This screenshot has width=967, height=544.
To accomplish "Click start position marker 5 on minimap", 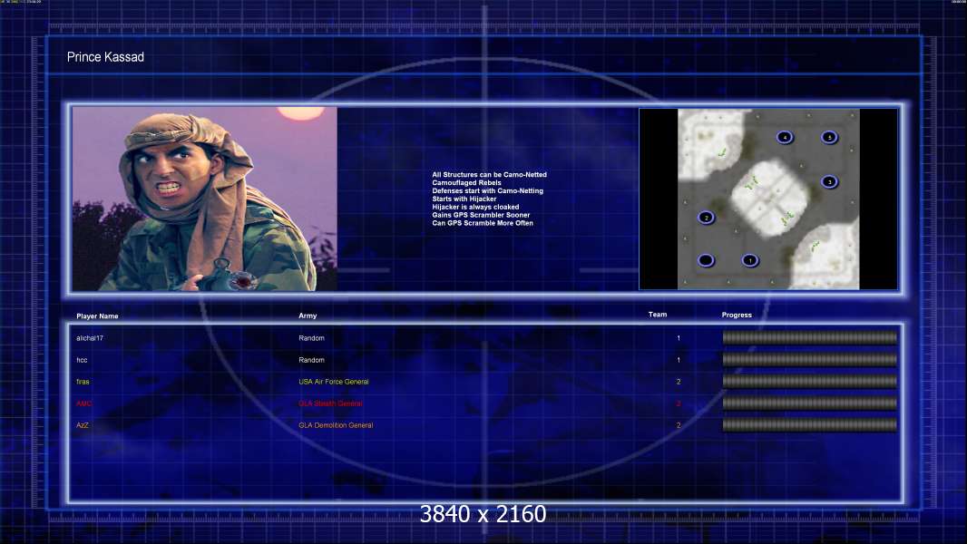I will pos(829,138).
